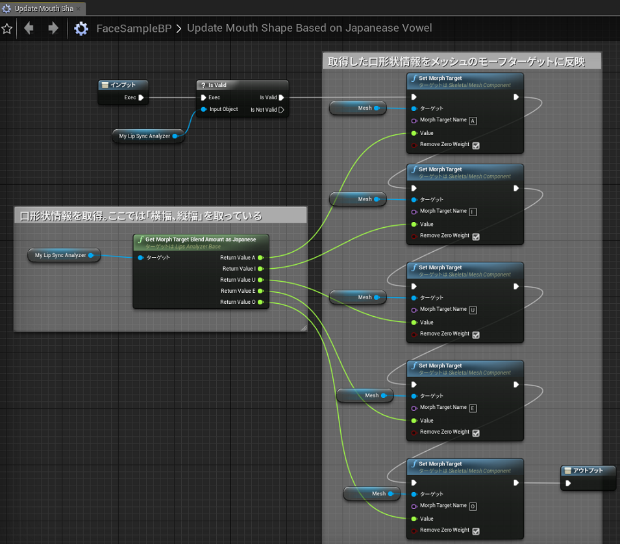Select the インプット node header
Viewport: 620px width, 544px height.
click(123, 84)
